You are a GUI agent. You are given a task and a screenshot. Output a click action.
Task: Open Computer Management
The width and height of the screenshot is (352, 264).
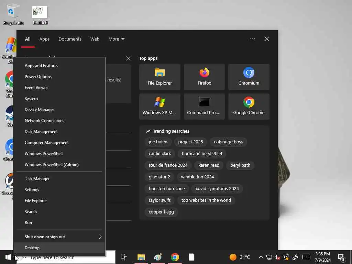point(59,143)
